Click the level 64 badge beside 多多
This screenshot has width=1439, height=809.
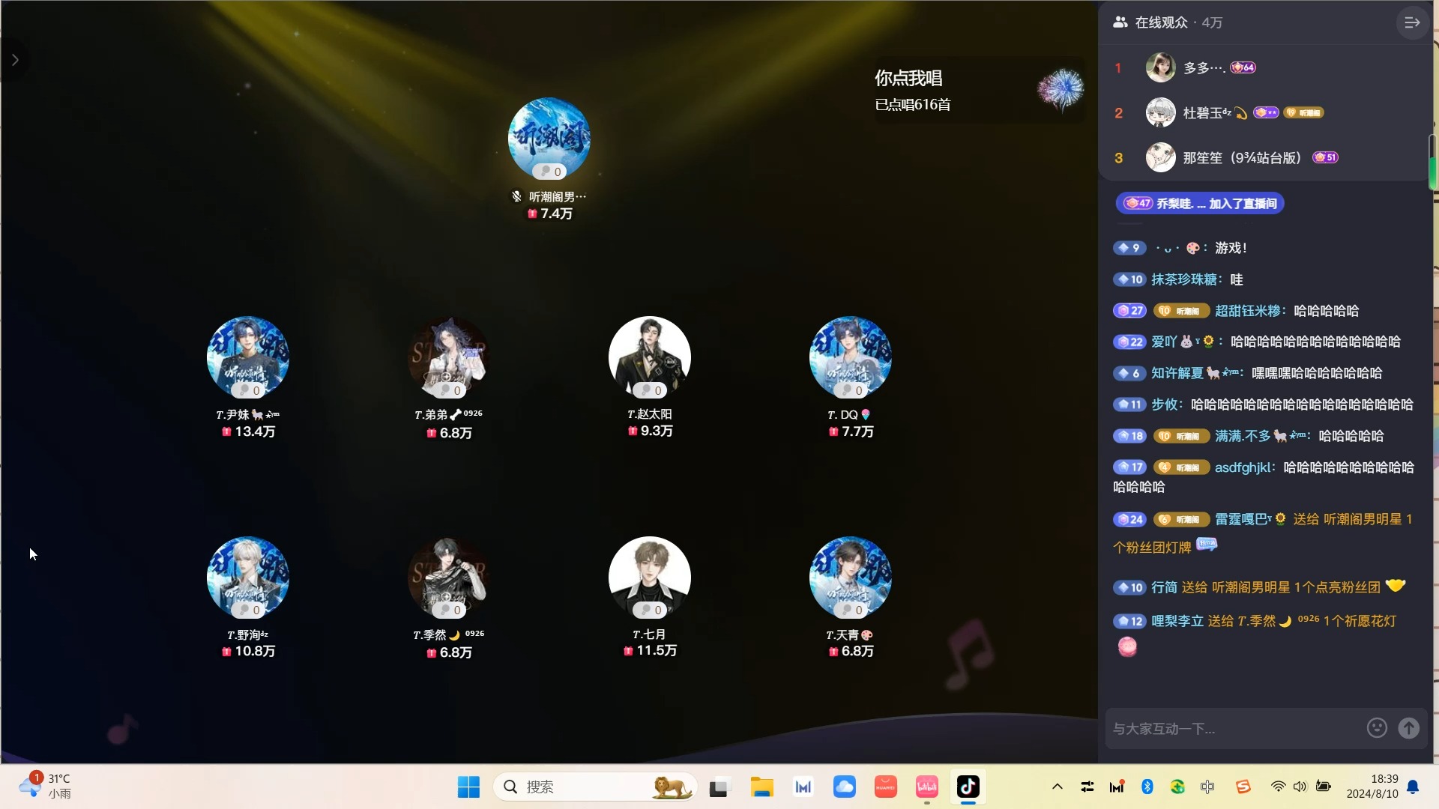pos(1243,67)
